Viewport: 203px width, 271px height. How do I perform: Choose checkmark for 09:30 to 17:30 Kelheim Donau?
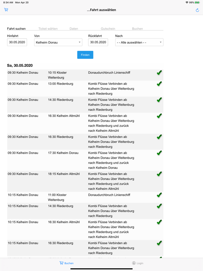159,153
